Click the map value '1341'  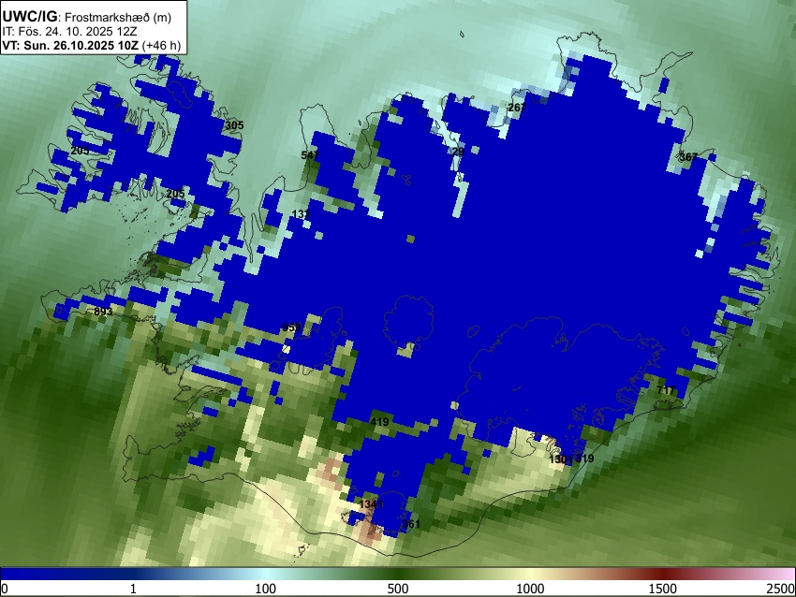tap(371, 504)
